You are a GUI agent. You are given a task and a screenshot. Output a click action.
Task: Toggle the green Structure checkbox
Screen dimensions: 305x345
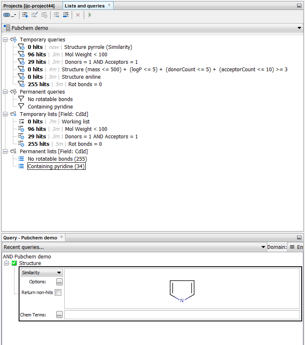point(14,263)
